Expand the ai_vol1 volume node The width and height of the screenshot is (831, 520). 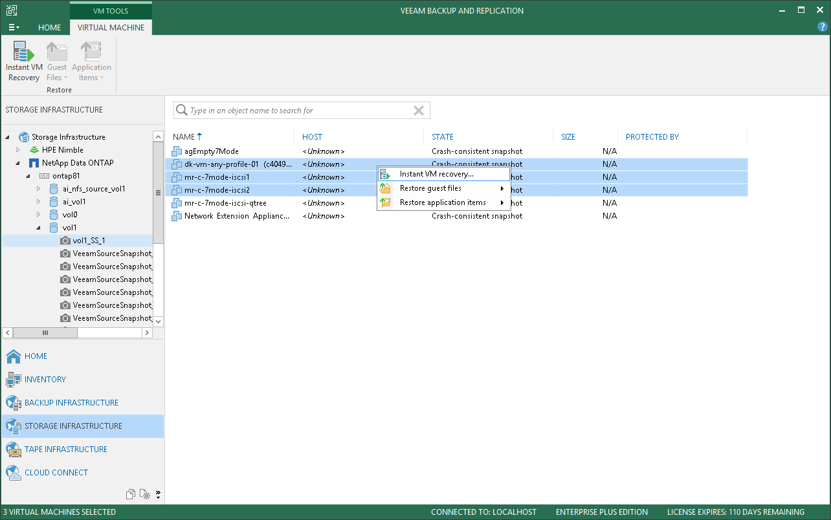click(39, 202)
